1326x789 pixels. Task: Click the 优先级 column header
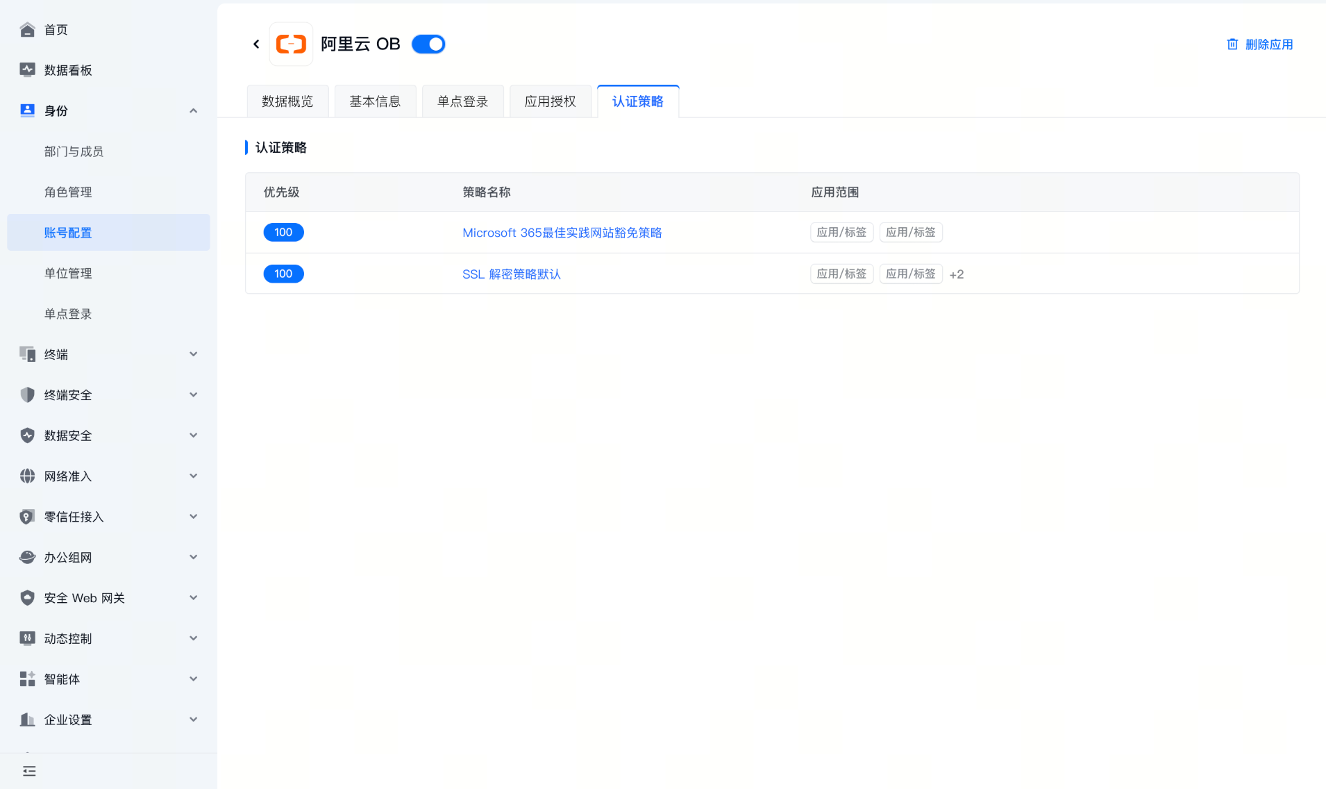[281, 192]
